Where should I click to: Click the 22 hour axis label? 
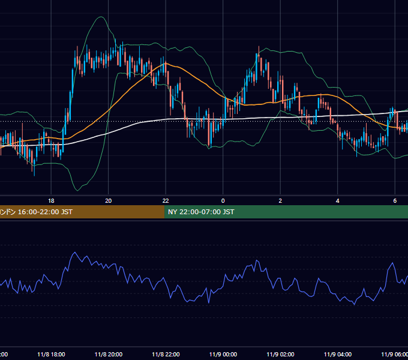(x=166, y=201)
